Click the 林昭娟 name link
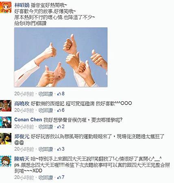 tap(22, 5)
